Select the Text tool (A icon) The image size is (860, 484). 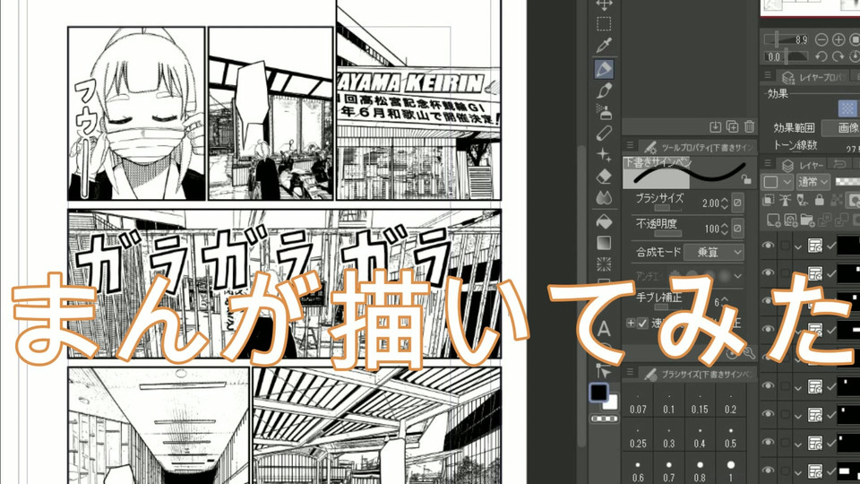[604, 329]
